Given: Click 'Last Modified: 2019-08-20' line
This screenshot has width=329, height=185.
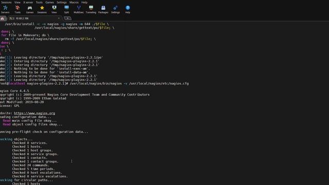Looking at the screenshot, I should (x=22, y=102).
